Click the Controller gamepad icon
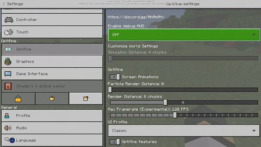 (9, 20)
